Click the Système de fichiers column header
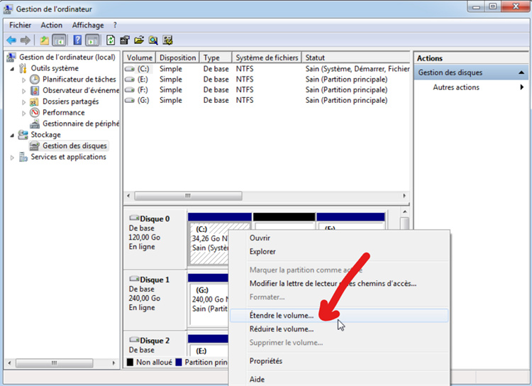532x386 pixels. pyautogui.click(x=267, y=57)
